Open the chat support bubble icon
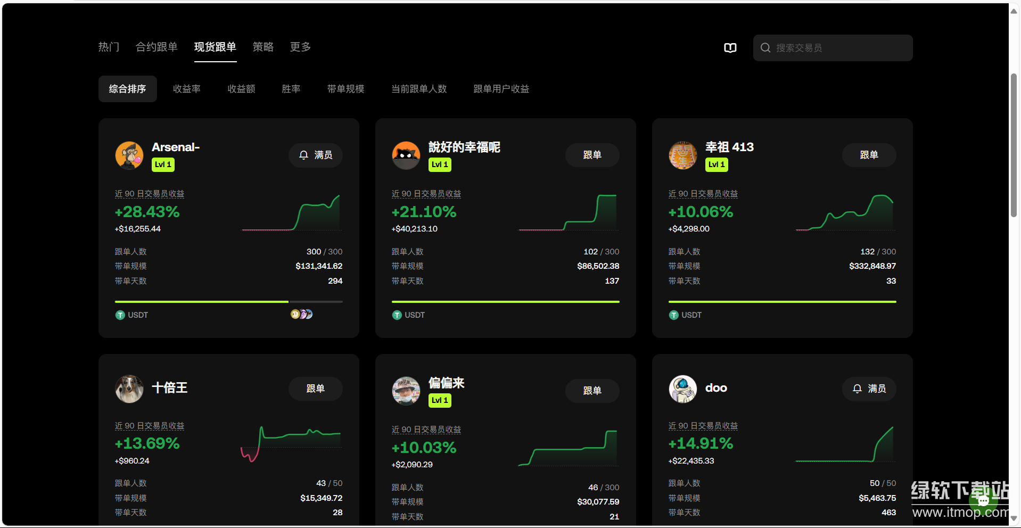The height and width of the screenshot is (528, 1021). point(983,500)
